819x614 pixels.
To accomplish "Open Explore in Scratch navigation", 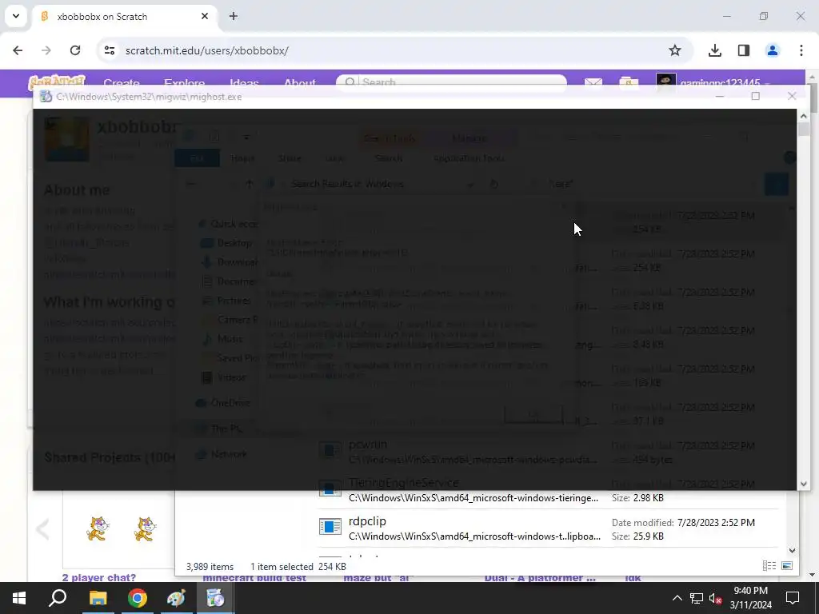I will pos(185,82).
